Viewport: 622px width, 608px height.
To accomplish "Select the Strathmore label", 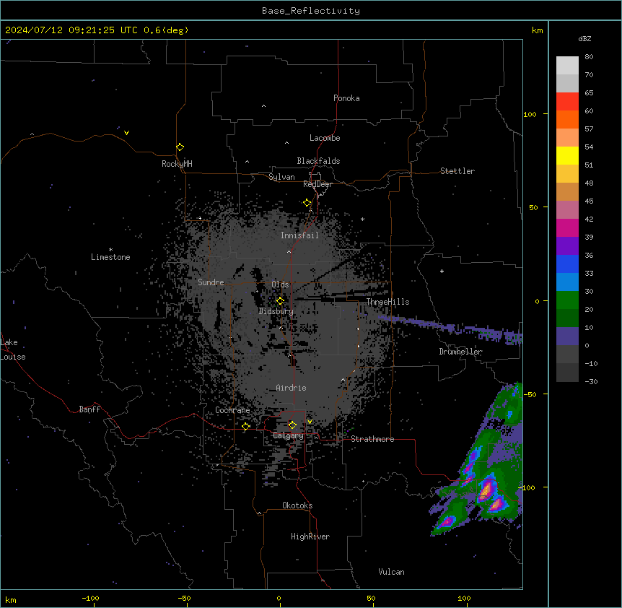I will (372, 439).
